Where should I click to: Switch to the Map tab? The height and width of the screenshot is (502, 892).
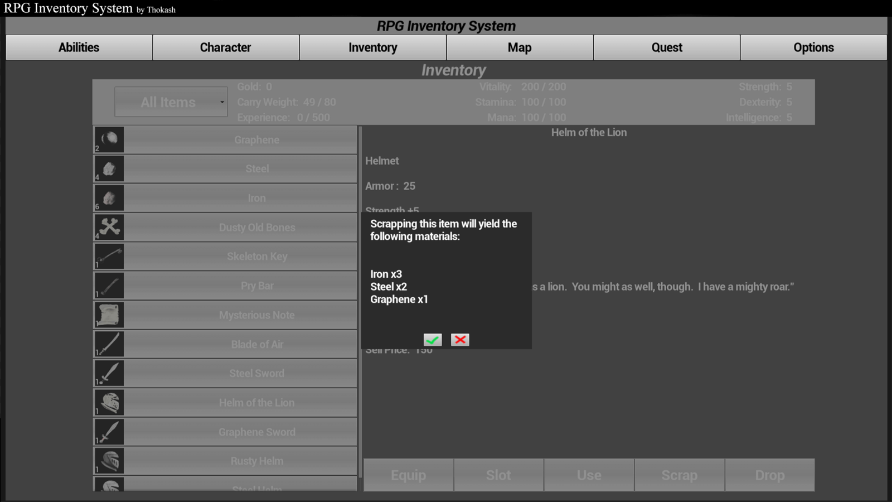click(519, 47)
